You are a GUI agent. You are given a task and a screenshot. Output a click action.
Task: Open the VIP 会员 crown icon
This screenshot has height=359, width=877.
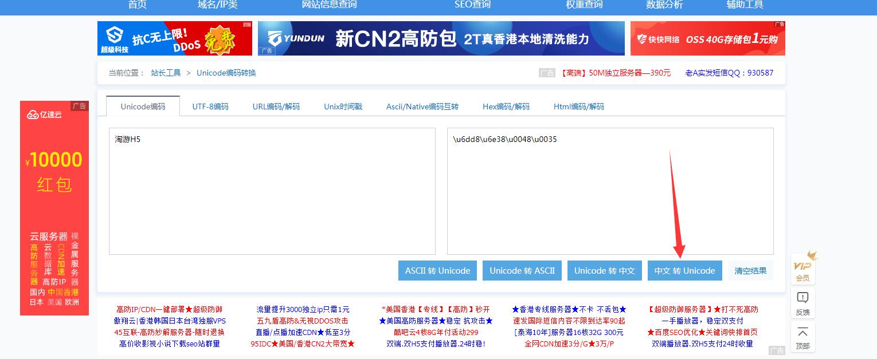(x=802, y=267)
